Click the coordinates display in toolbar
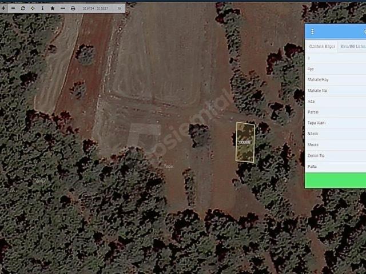The image size is (366, 274). (95, 9)
